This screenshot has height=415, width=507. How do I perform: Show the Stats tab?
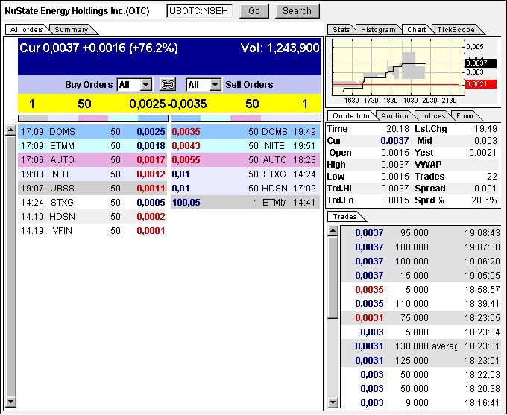pyautogui.click(x=341, y=30)
